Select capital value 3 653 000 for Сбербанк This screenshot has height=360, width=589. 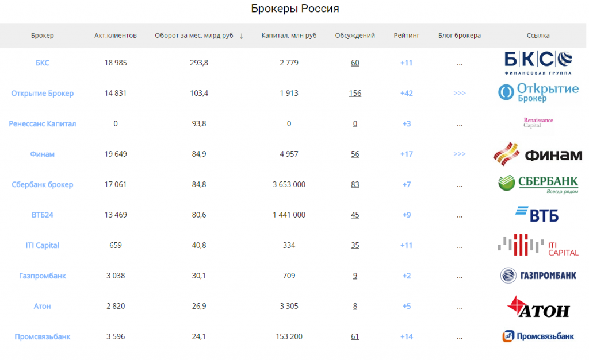coord(289,184)
